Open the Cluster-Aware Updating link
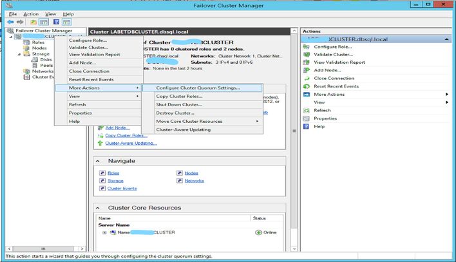Viewport: 456px width, 262px height. (x=131, y=144)
